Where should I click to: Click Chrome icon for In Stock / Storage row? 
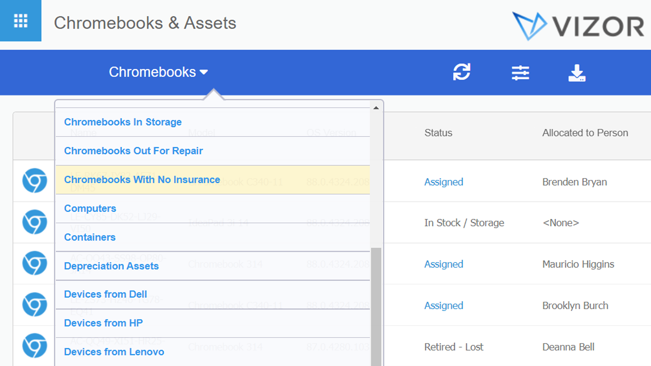click(x=35, y=222)
